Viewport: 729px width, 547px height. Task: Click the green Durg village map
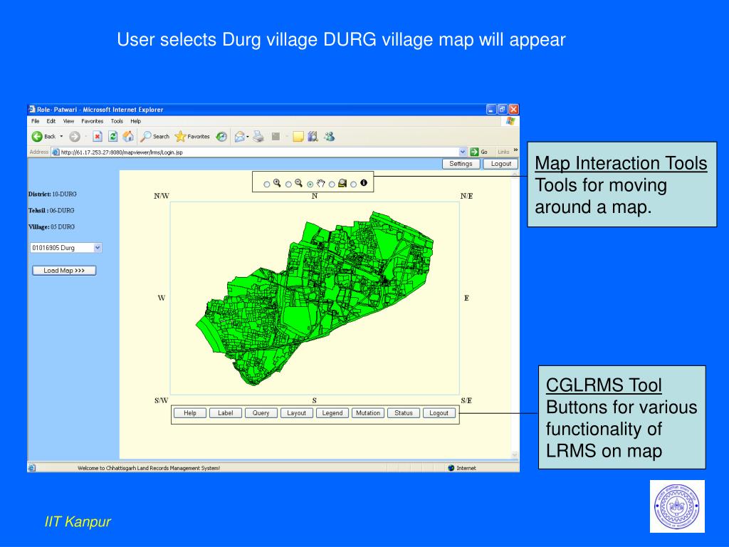[314, 298]
